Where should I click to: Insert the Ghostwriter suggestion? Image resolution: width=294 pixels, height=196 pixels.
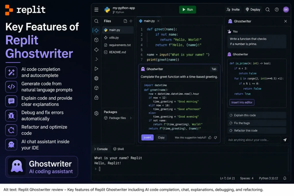click(147, 137)
